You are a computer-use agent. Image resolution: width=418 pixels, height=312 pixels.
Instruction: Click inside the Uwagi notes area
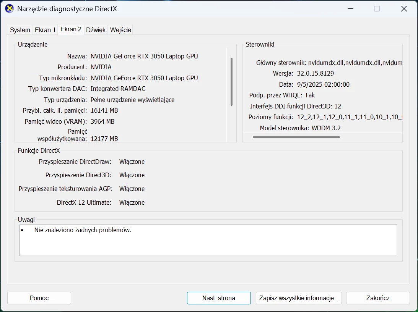click(208, 241)
